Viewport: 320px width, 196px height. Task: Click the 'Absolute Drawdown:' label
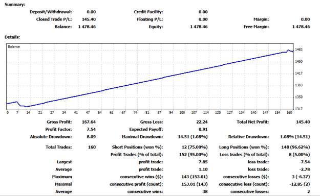click(x=51, y=137)
